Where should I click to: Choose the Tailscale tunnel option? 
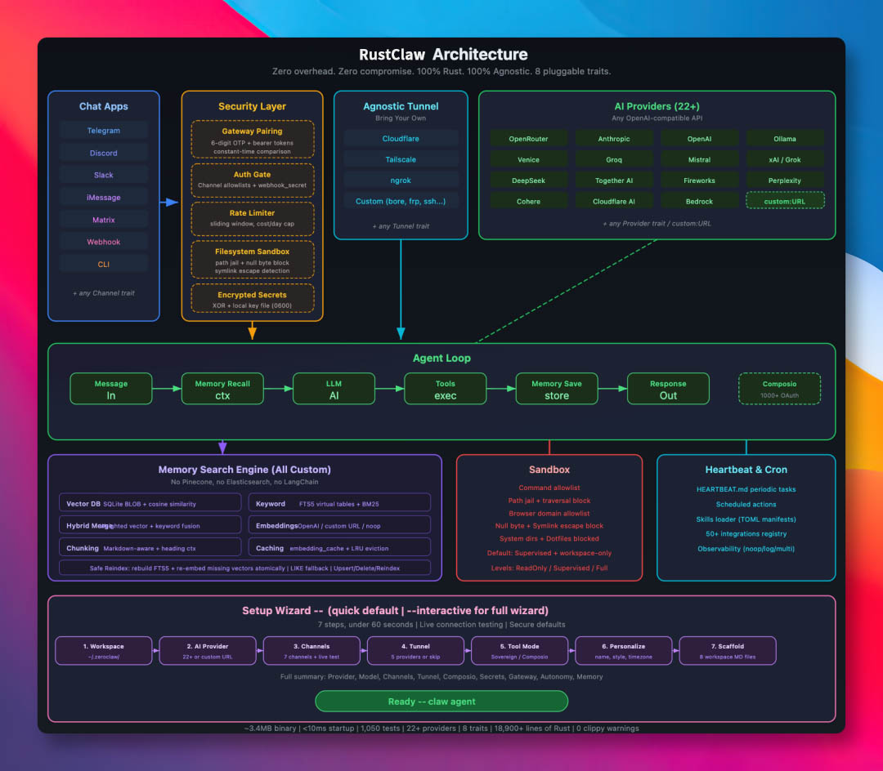click(x=401, y=160)
